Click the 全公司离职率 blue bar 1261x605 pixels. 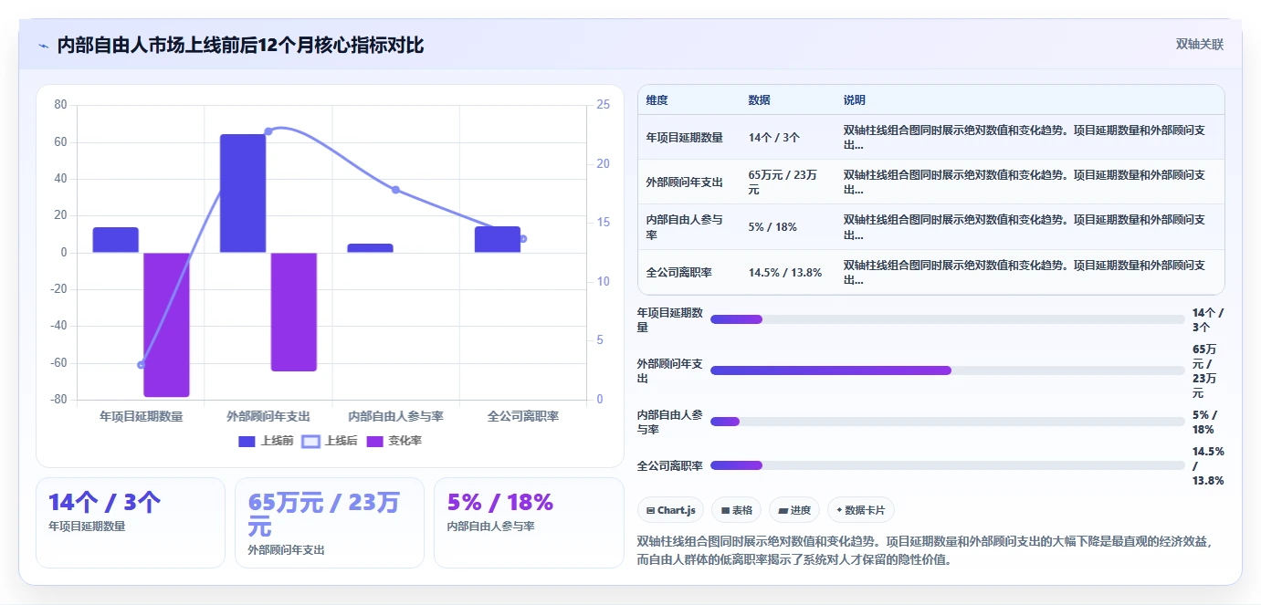(x=498, y=239)
